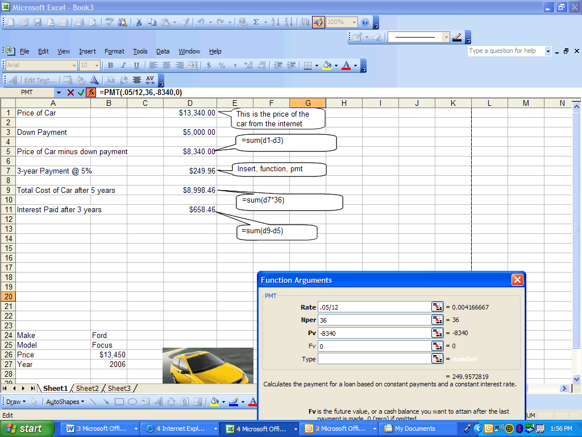Run the ABC spelling check
582x437 pixels.
109,22
